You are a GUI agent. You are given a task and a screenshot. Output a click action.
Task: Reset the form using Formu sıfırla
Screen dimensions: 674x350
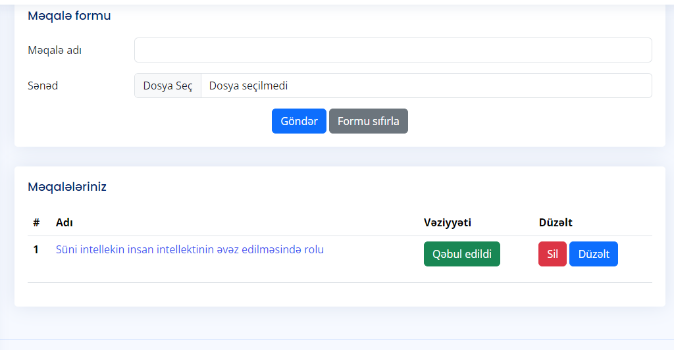click(368, 121)
